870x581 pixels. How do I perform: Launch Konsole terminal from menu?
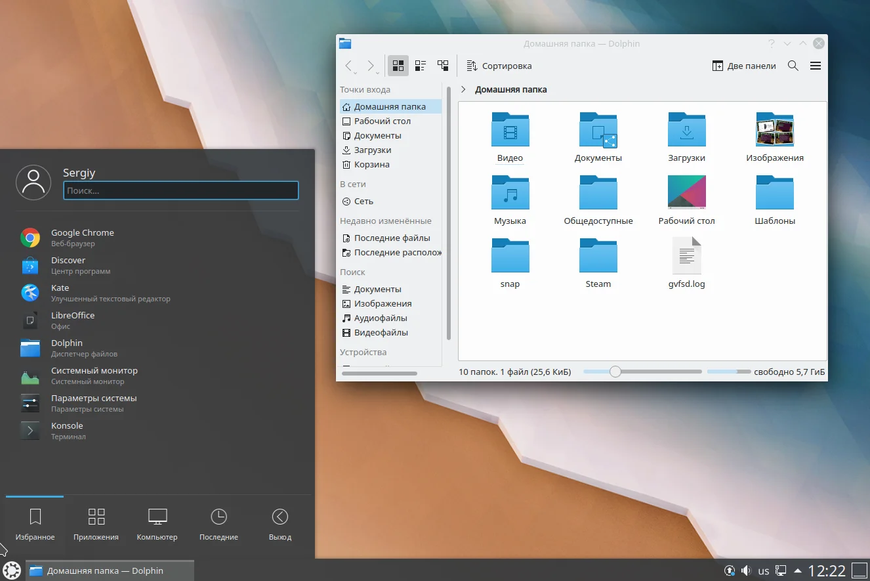tap(67, 430)
